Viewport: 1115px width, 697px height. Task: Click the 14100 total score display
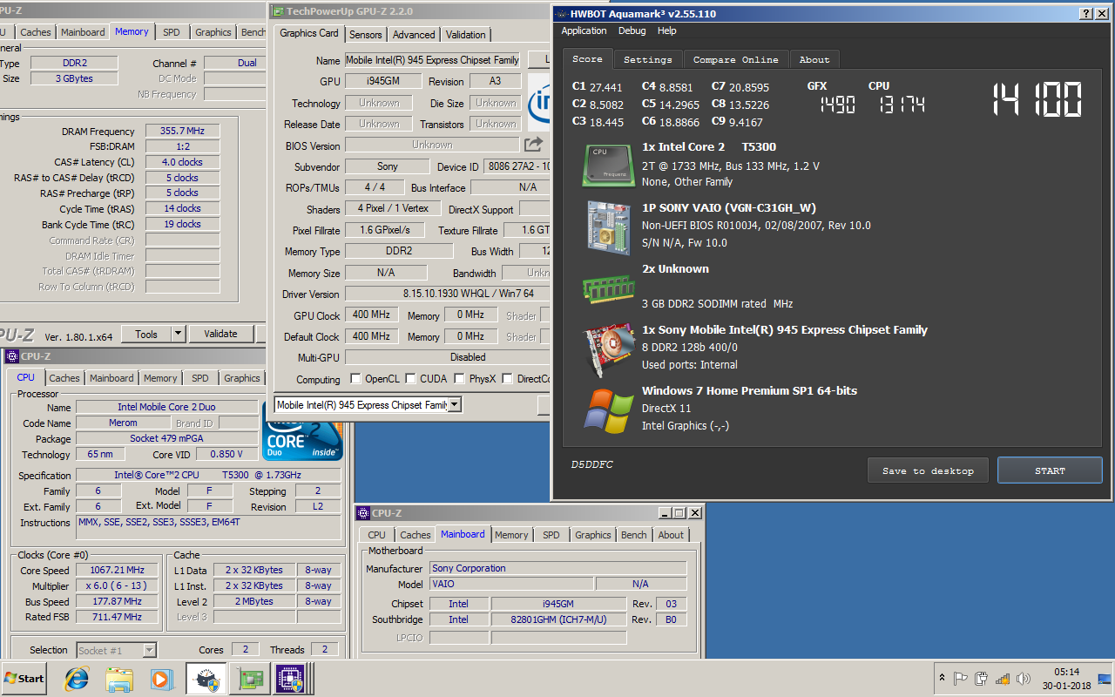(1037, 99)
